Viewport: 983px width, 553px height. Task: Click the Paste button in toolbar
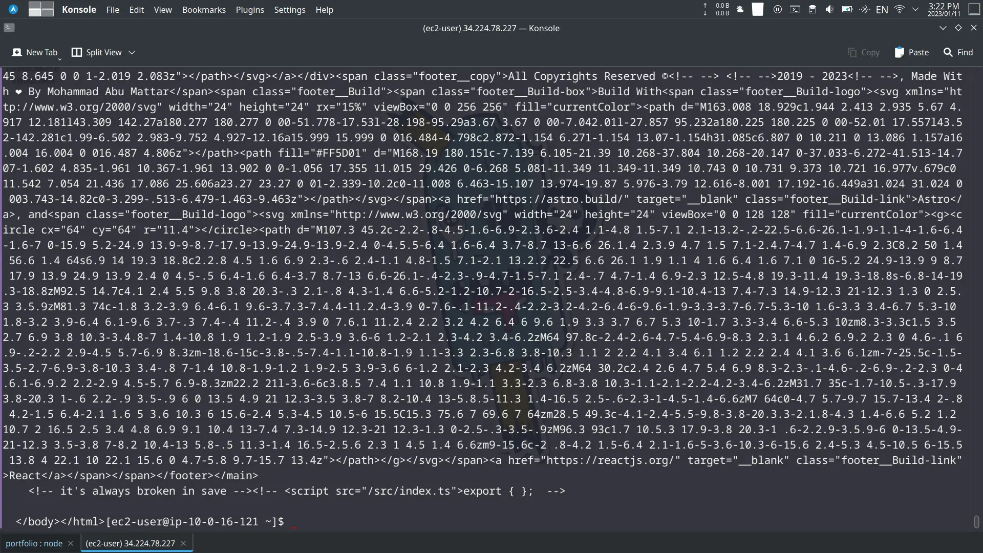(911, 52)
